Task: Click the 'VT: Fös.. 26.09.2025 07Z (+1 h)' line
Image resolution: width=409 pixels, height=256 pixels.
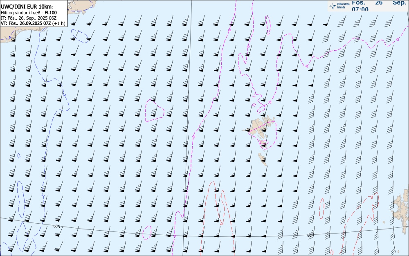Action: tap(33, 23)
